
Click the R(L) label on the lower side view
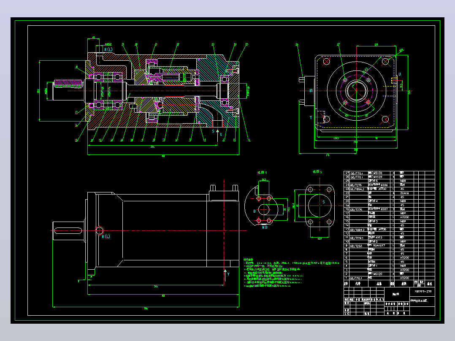(x=106, y=236)
